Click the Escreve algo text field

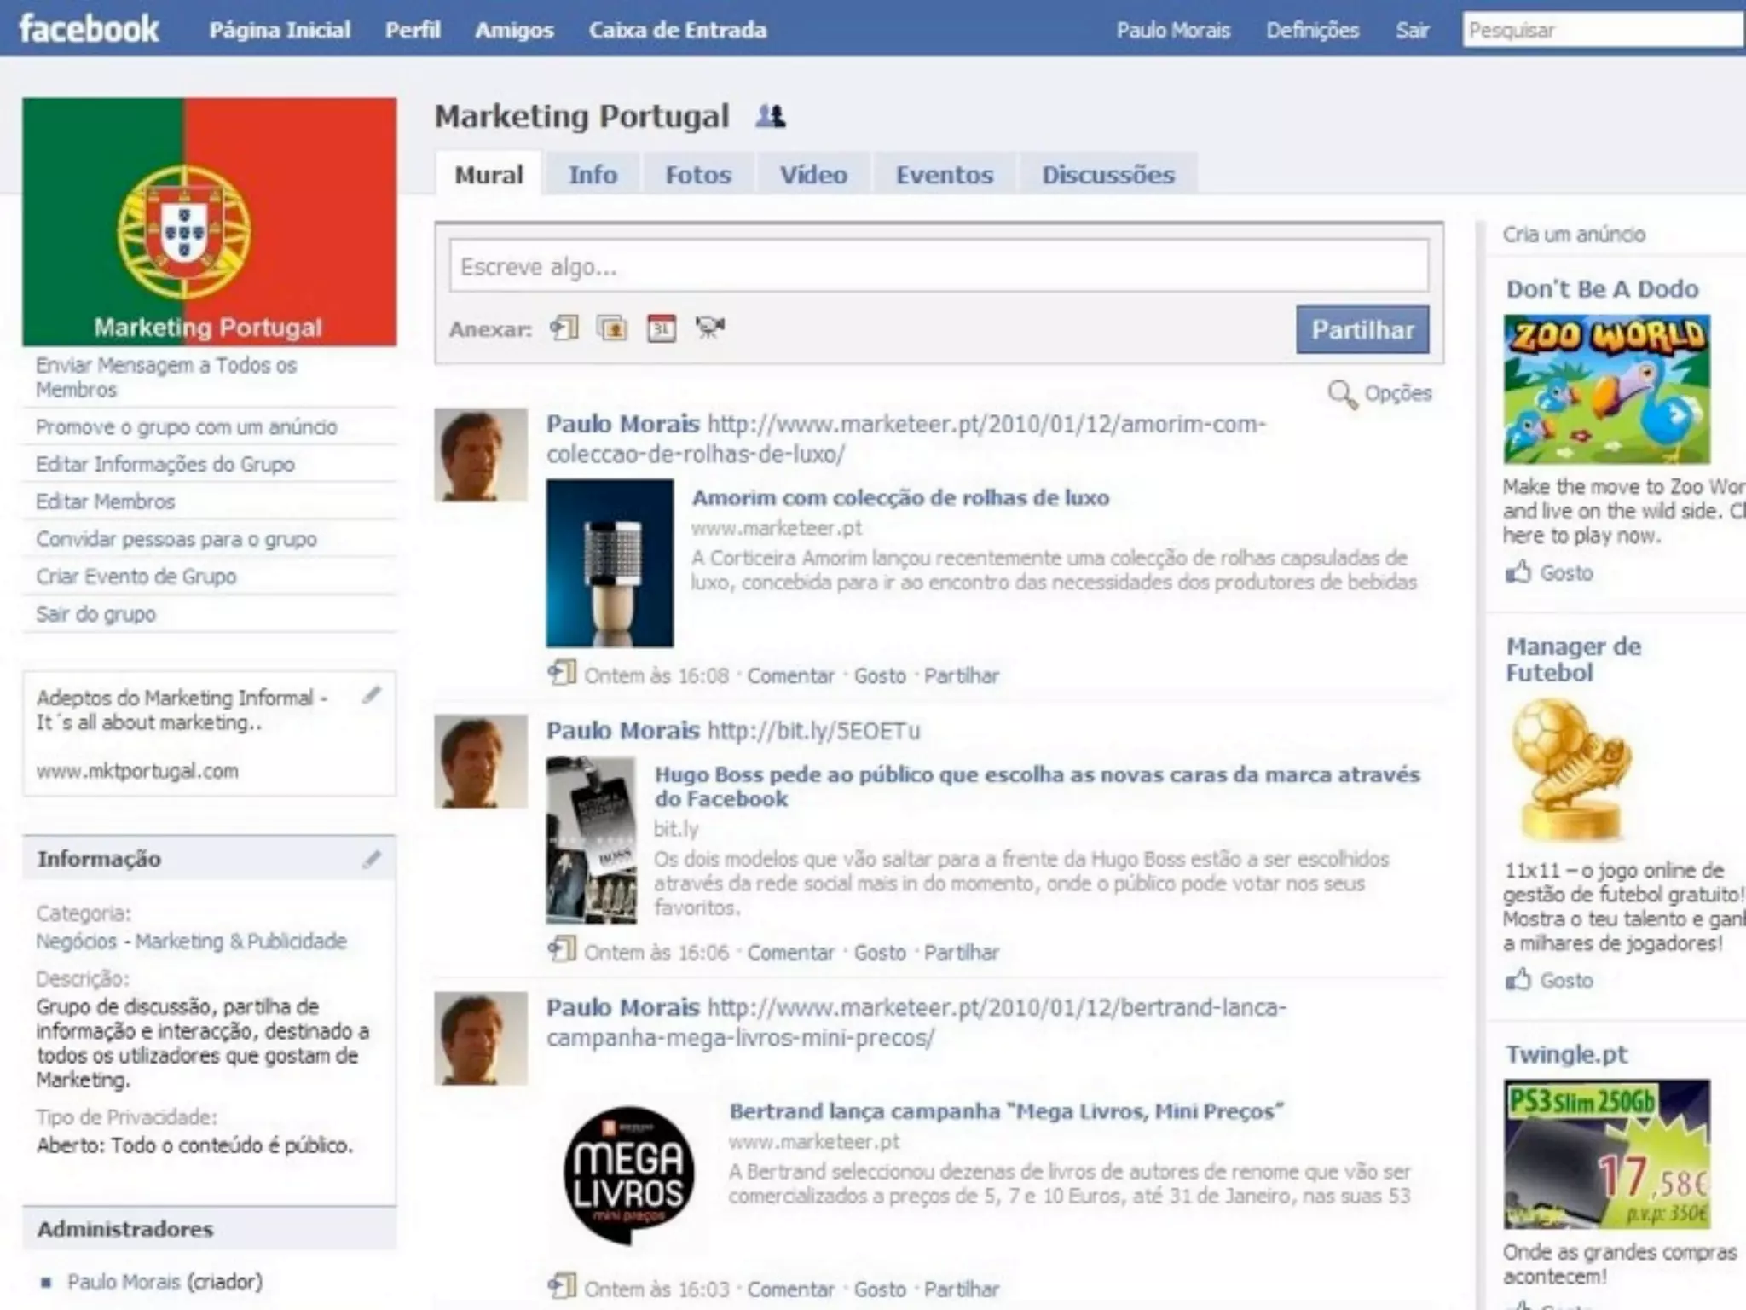click(938, 267)
